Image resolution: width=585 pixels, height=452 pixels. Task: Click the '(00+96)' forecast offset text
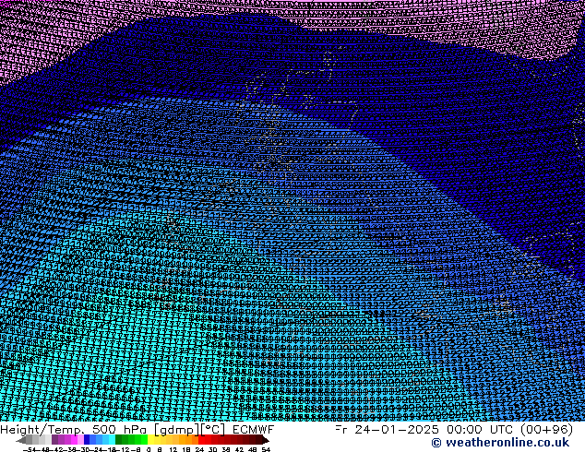(x=546, y=430)
